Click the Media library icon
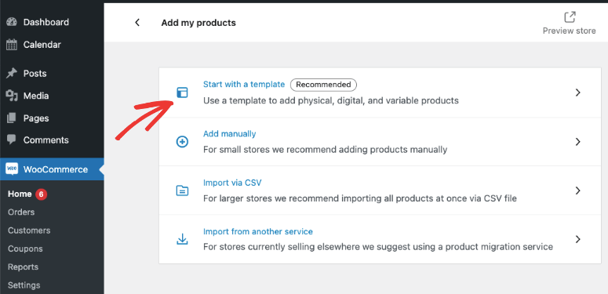 pyautogui.click(x=12, y=96)
